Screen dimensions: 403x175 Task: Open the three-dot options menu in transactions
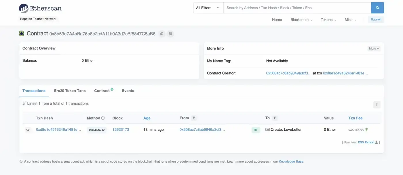377,105
